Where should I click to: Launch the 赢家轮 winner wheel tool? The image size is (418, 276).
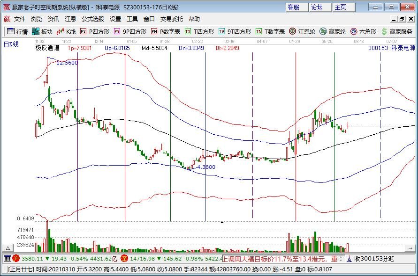tap(333, 31)
